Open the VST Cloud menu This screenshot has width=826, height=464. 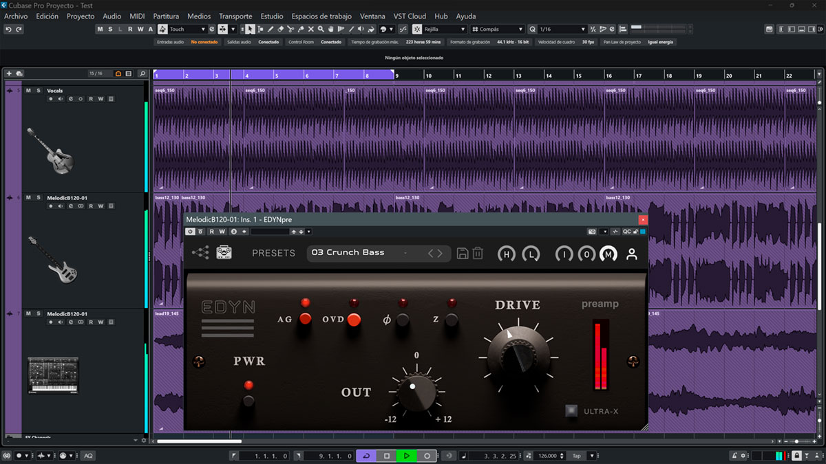tap(410, 16)
